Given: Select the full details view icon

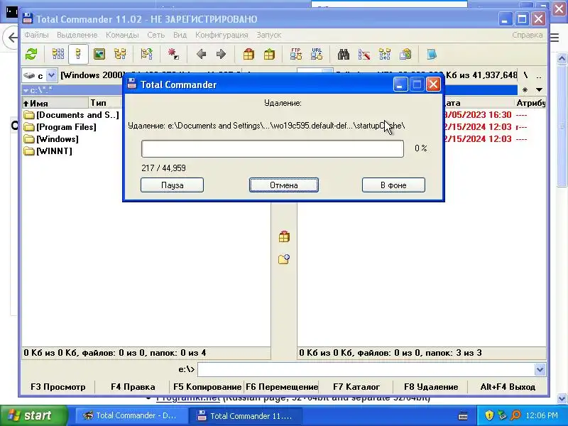Looking at the screenshot, I should (78, 55).
